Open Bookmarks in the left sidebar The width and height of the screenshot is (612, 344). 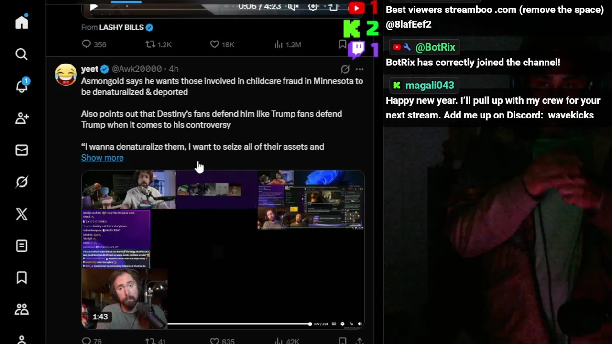tap(22, 278)
